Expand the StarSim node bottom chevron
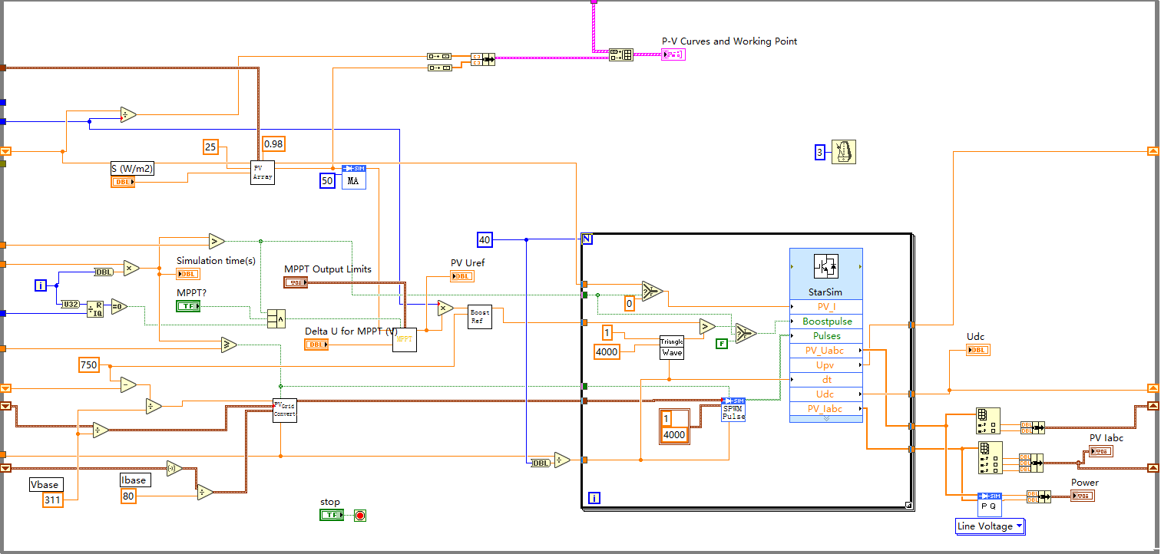1161x554 pixels. click(825, 418)
